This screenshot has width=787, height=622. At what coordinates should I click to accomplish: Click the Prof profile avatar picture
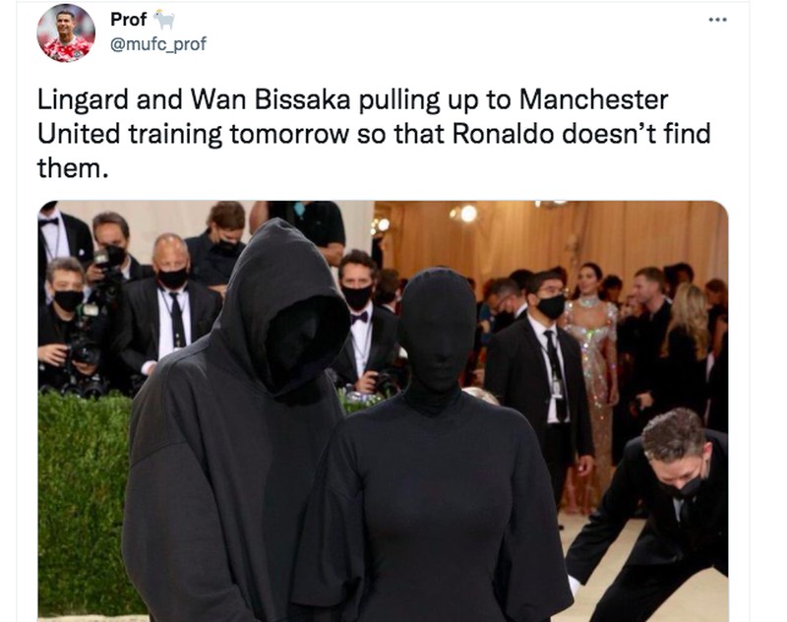[66, 33]
